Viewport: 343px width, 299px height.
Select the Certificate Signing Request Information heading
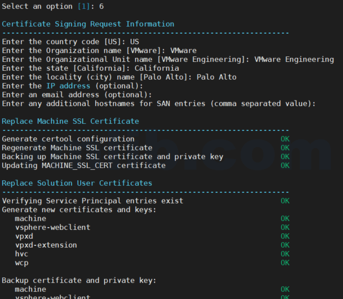pos(88,24)
